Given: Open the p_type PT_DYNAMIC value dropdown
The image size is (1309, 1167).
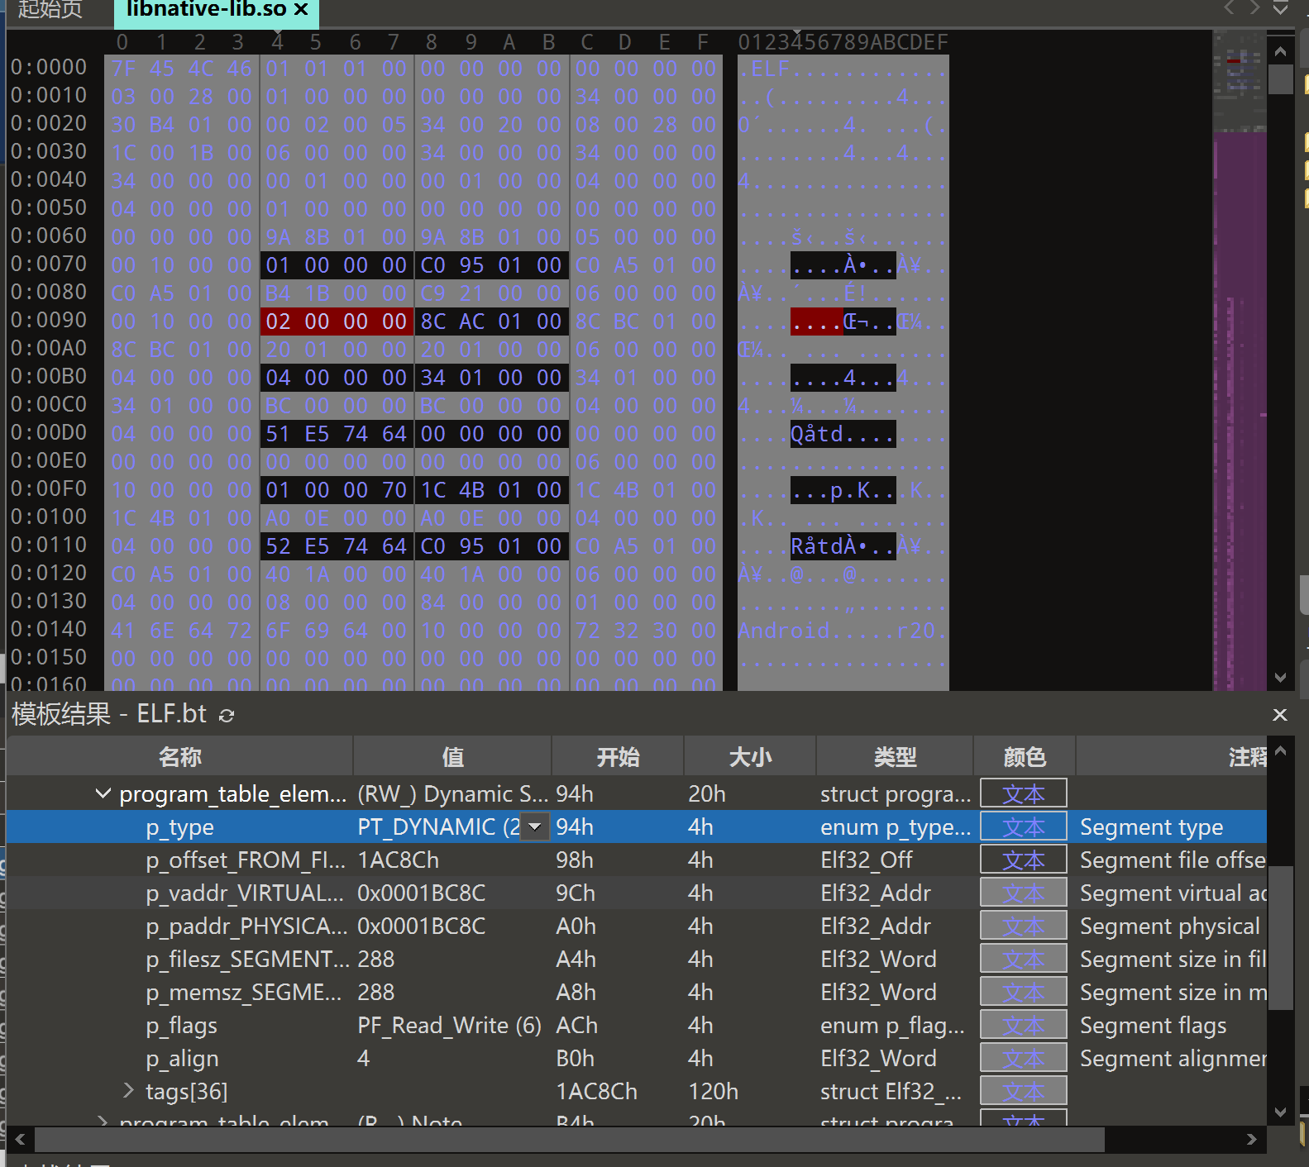Looking at the screenshot, I should point(536,826).
